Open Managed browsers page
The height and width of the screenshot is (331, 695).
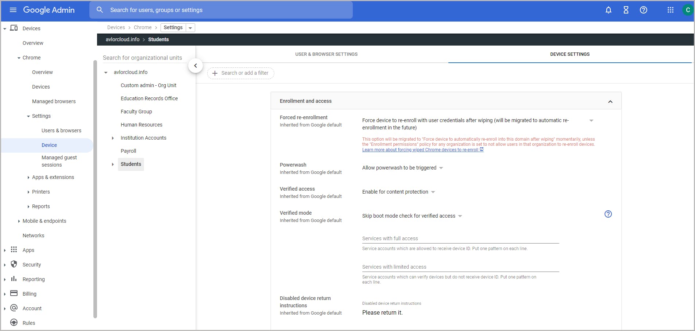click(x=54, y=101)
